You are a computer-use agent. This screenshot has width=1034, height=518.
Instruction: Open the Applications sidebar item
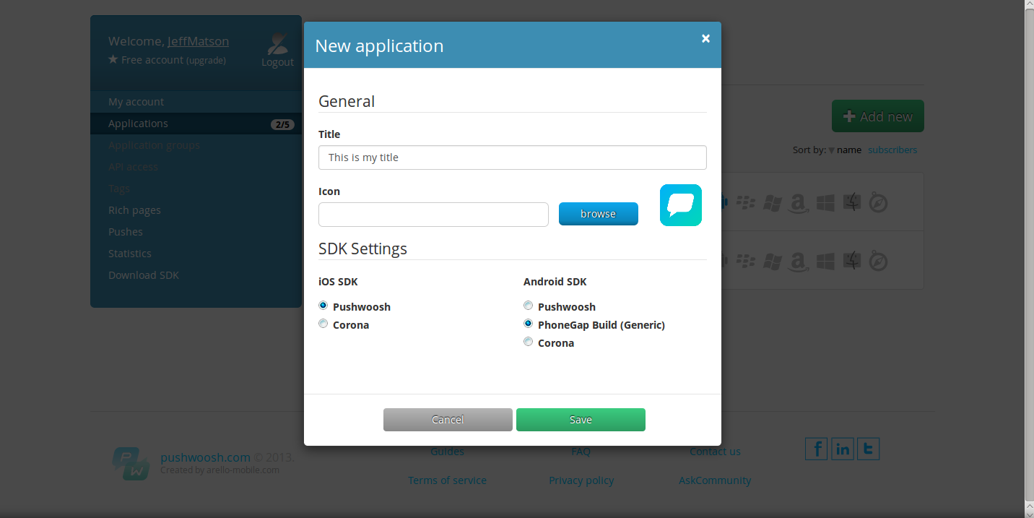coord(196,124)
